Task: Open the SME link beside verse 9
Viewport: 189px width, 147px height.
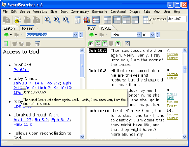Action: [170, 98]
